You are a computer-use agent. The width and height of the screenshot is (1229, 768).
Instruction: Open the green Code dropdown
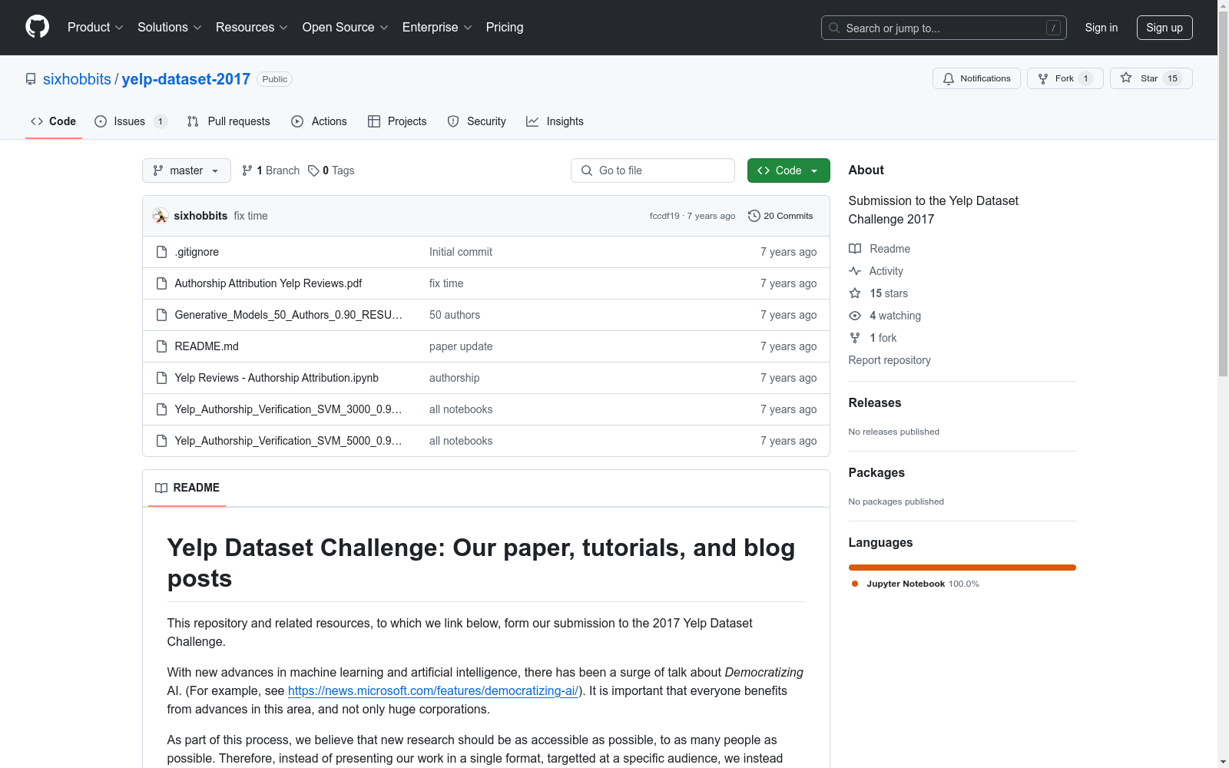pyautogui.click(x=788, y=170)
